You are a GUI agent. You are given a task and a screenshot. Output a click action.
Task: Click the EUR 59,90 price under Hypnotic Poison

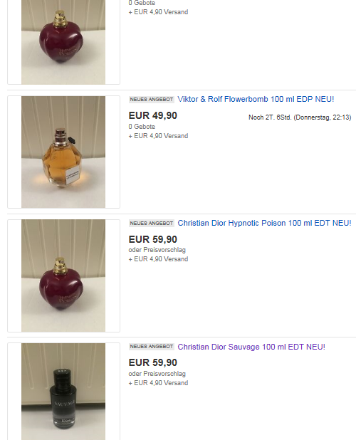pos(153,239)
